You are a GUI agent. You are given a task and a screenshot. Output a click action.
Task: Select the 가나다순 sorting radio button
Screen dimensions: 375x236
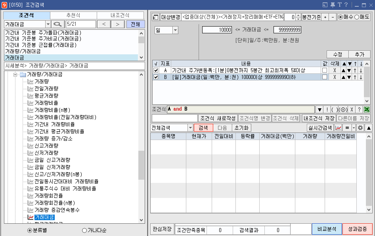(84, 231)
